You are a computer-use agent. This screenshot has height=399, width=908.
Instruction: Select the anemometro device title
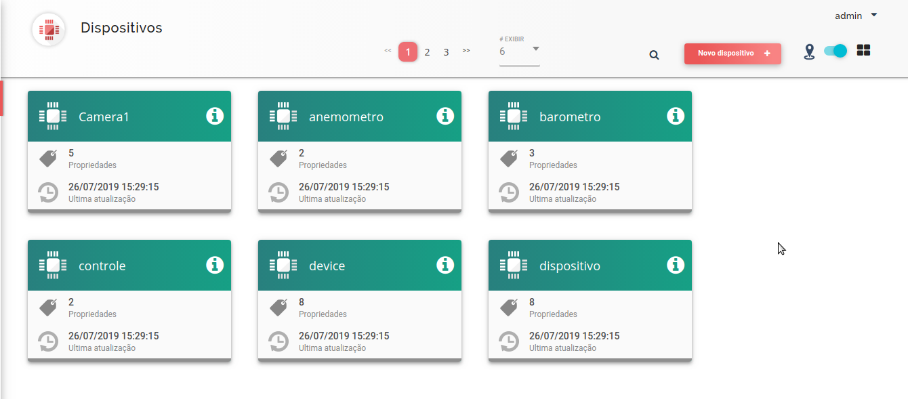coord(346,117)
